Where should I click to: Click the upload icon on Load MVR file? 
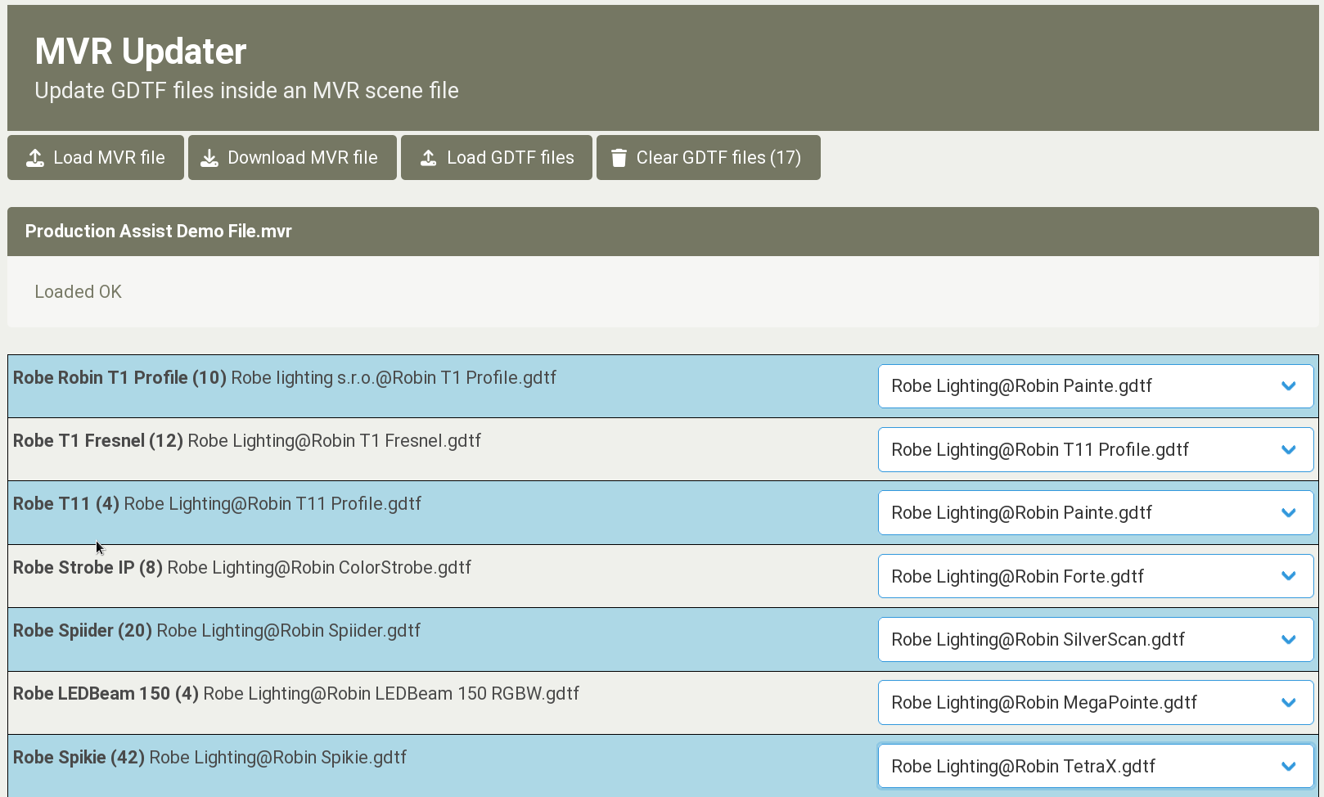(35, 158)
